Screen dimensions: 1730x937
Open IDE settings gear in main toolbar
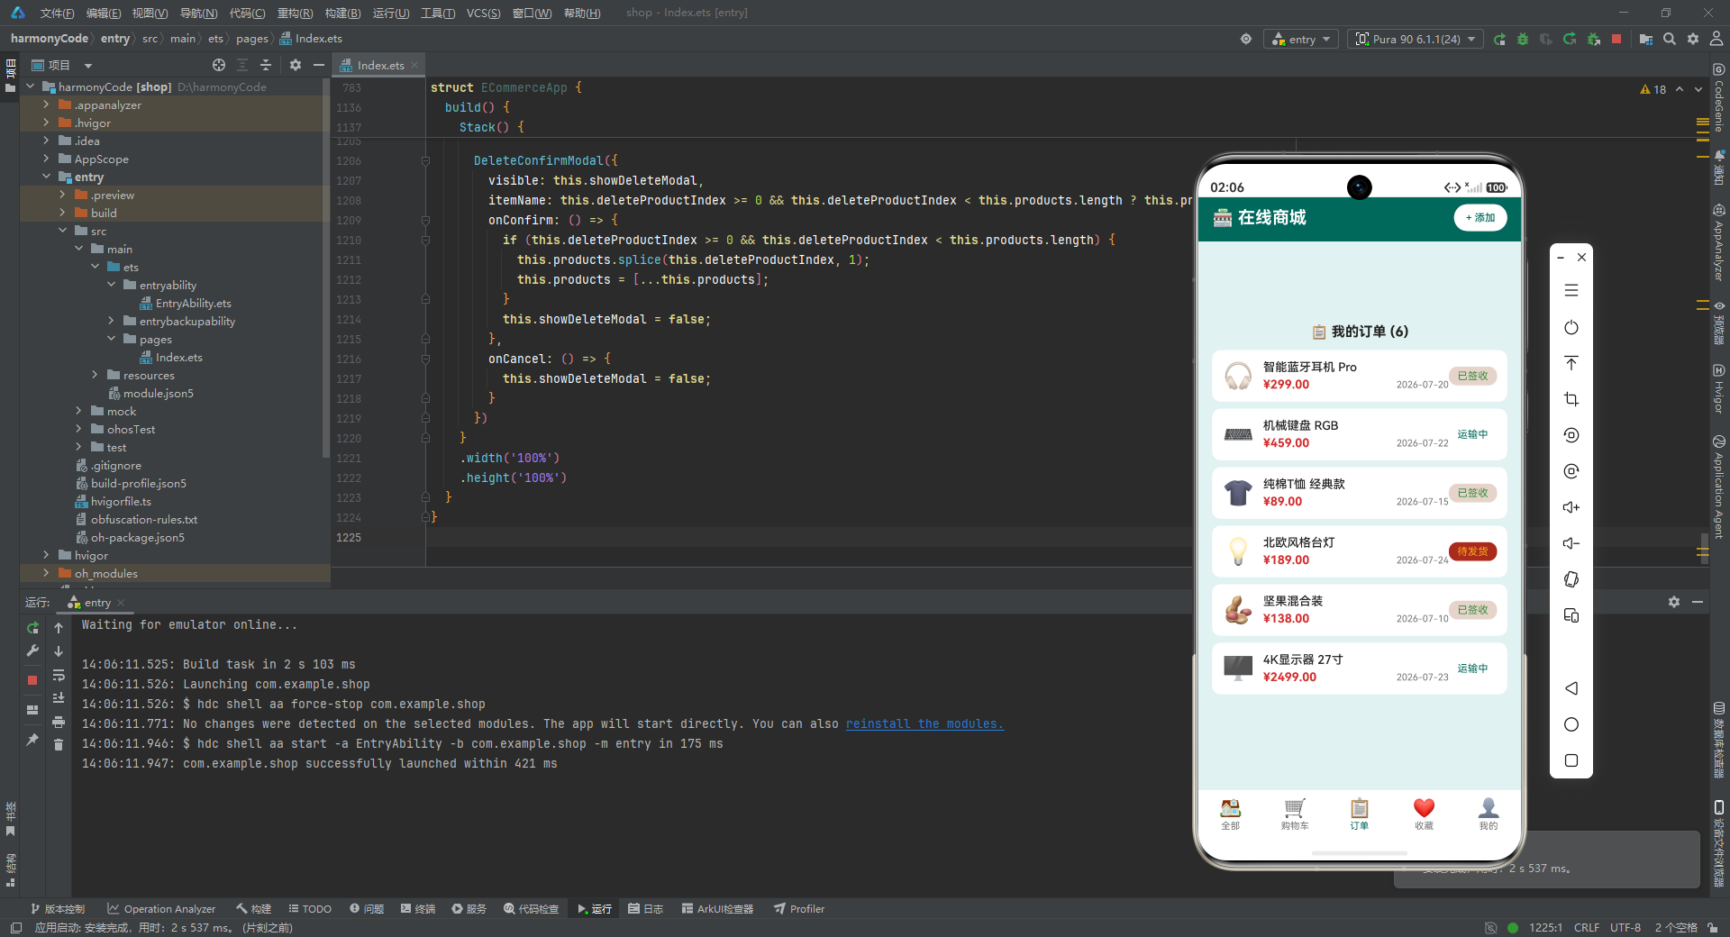tap(1693, 40)
